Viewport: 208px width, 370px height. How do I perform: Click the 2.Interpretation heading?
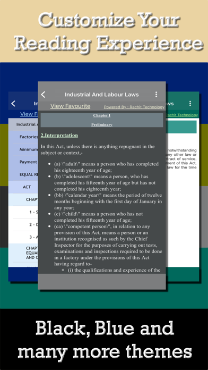(x=59, y=136)
